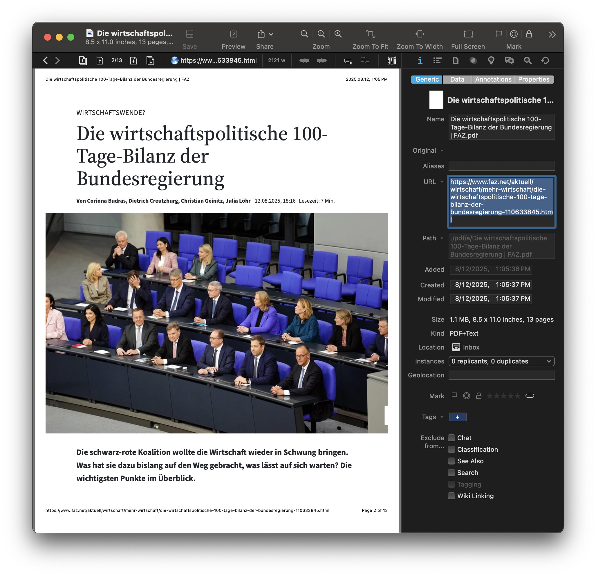596x576 pixels.
Task: Switch to the Annotations tab
Action: point(493,80)
